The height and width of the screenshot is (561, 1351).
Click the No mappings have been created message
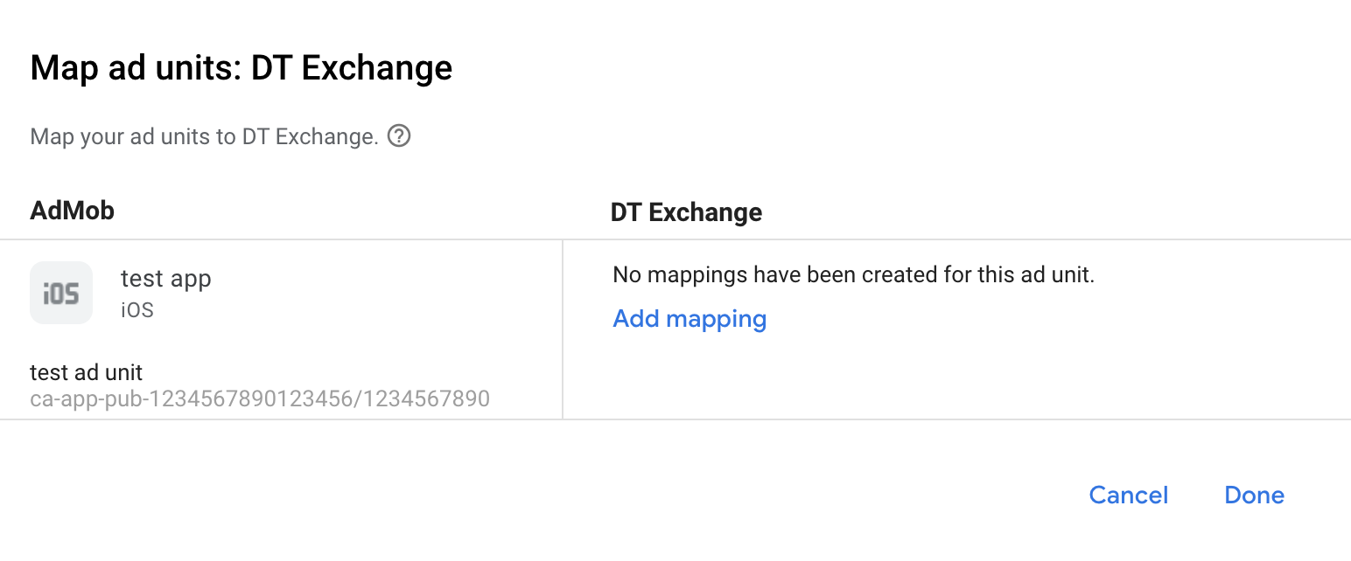pos(853,275)
